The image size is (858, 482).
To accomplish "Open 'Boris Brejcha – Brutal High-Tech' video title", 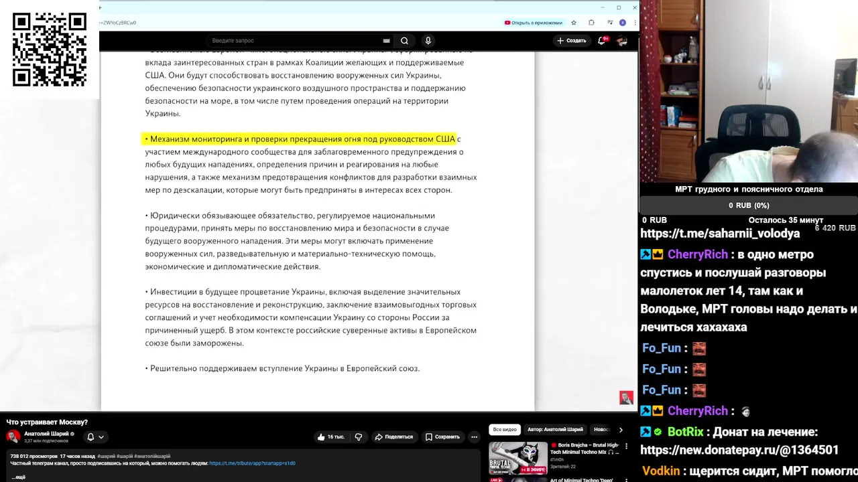I will pos(586,449).
